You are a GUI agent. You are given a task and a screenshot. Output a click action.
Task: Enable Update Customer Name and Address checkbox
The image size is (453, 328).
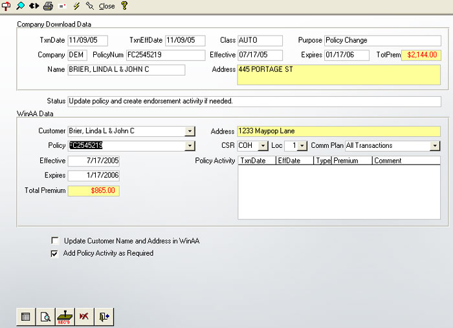coord(55,241)
